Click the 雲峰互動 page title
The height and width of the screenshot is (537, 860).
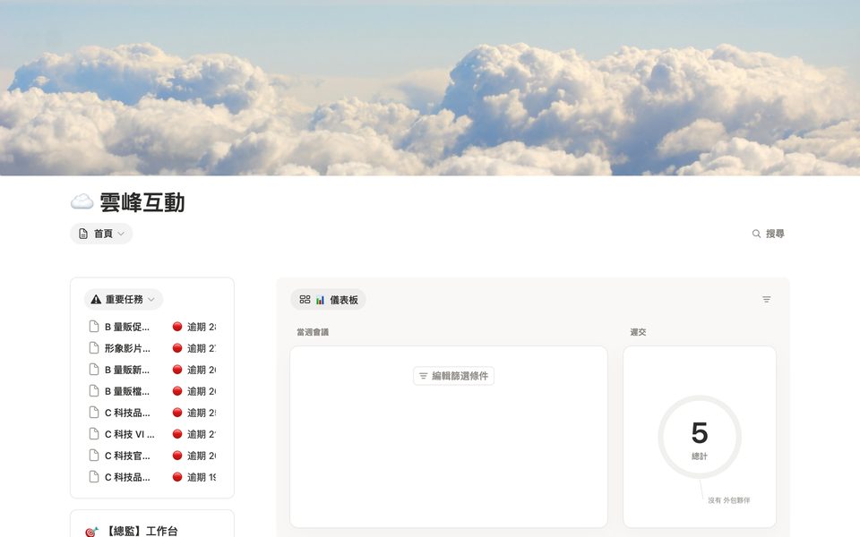click(x=142, y=203)
